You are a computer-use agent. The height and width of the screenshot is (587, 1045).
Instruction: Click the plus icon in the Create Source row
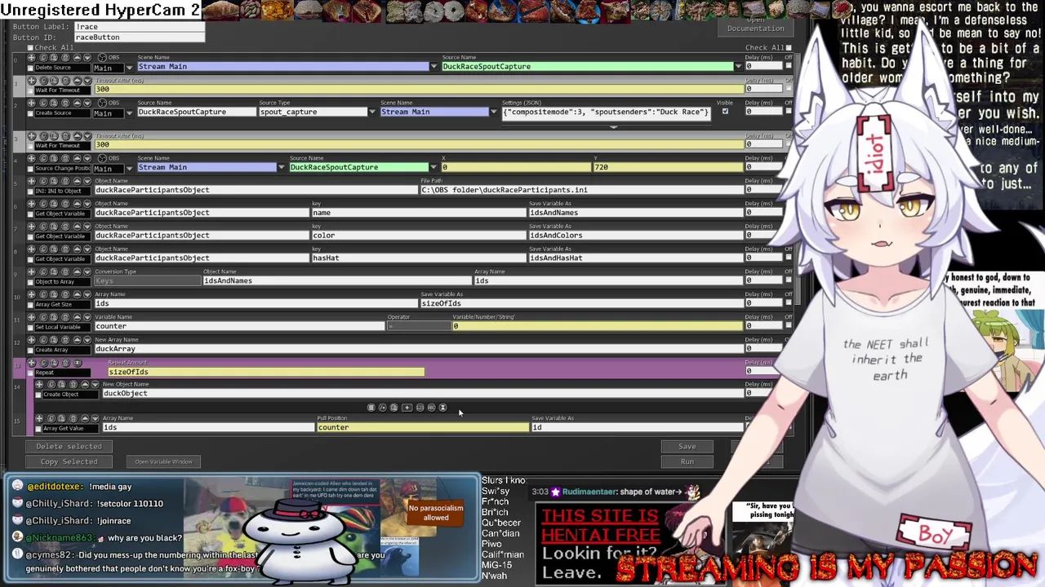(31, 104)
